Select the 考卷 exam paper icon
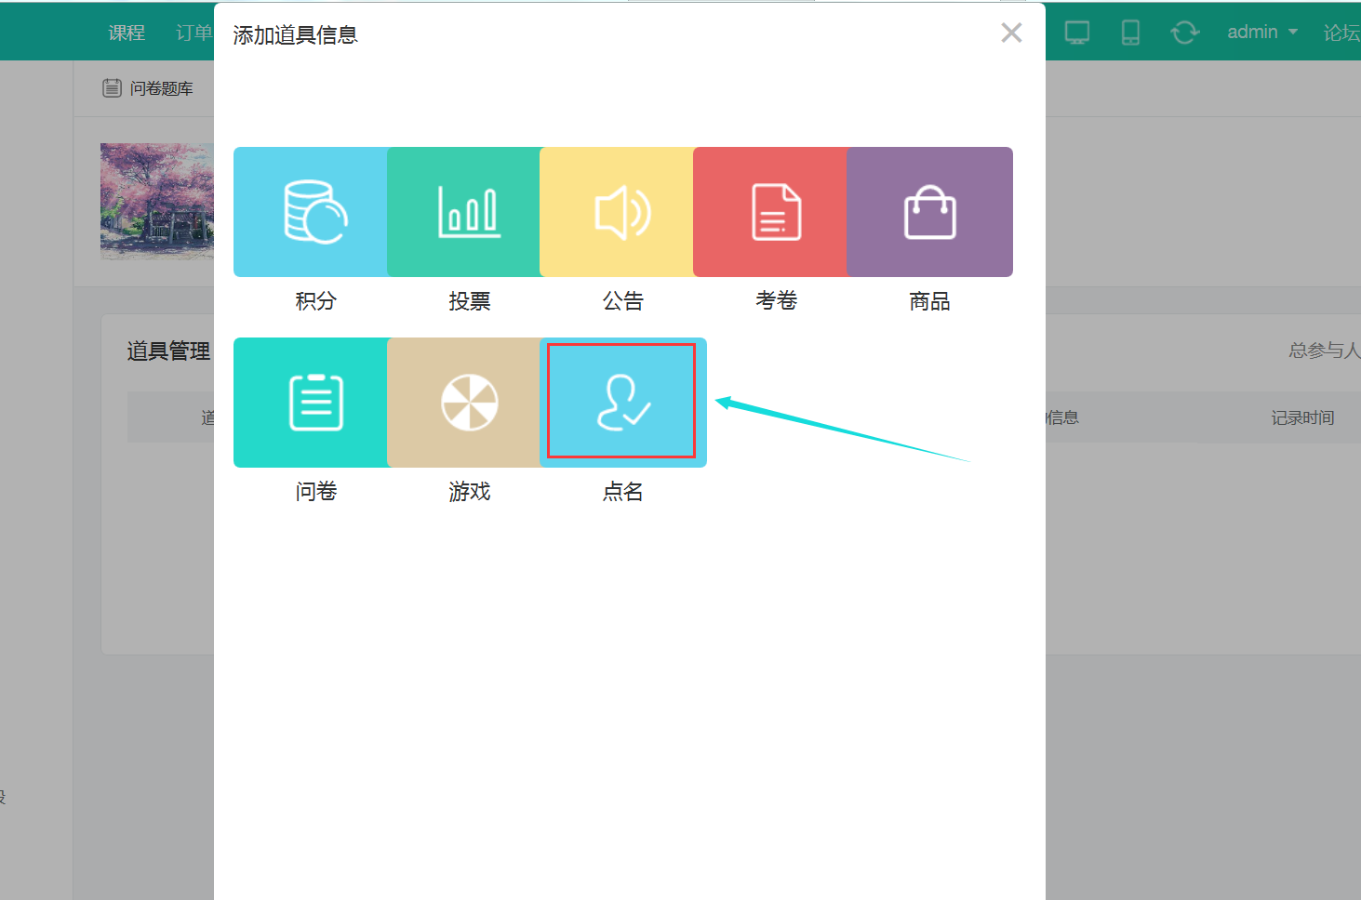This screenshot has width=1361, height=900. tap(776, 212)
